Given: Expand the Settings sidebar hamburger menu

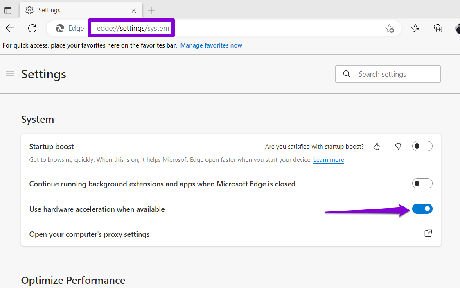Looking at the screenshot, I should click(10, 74).
